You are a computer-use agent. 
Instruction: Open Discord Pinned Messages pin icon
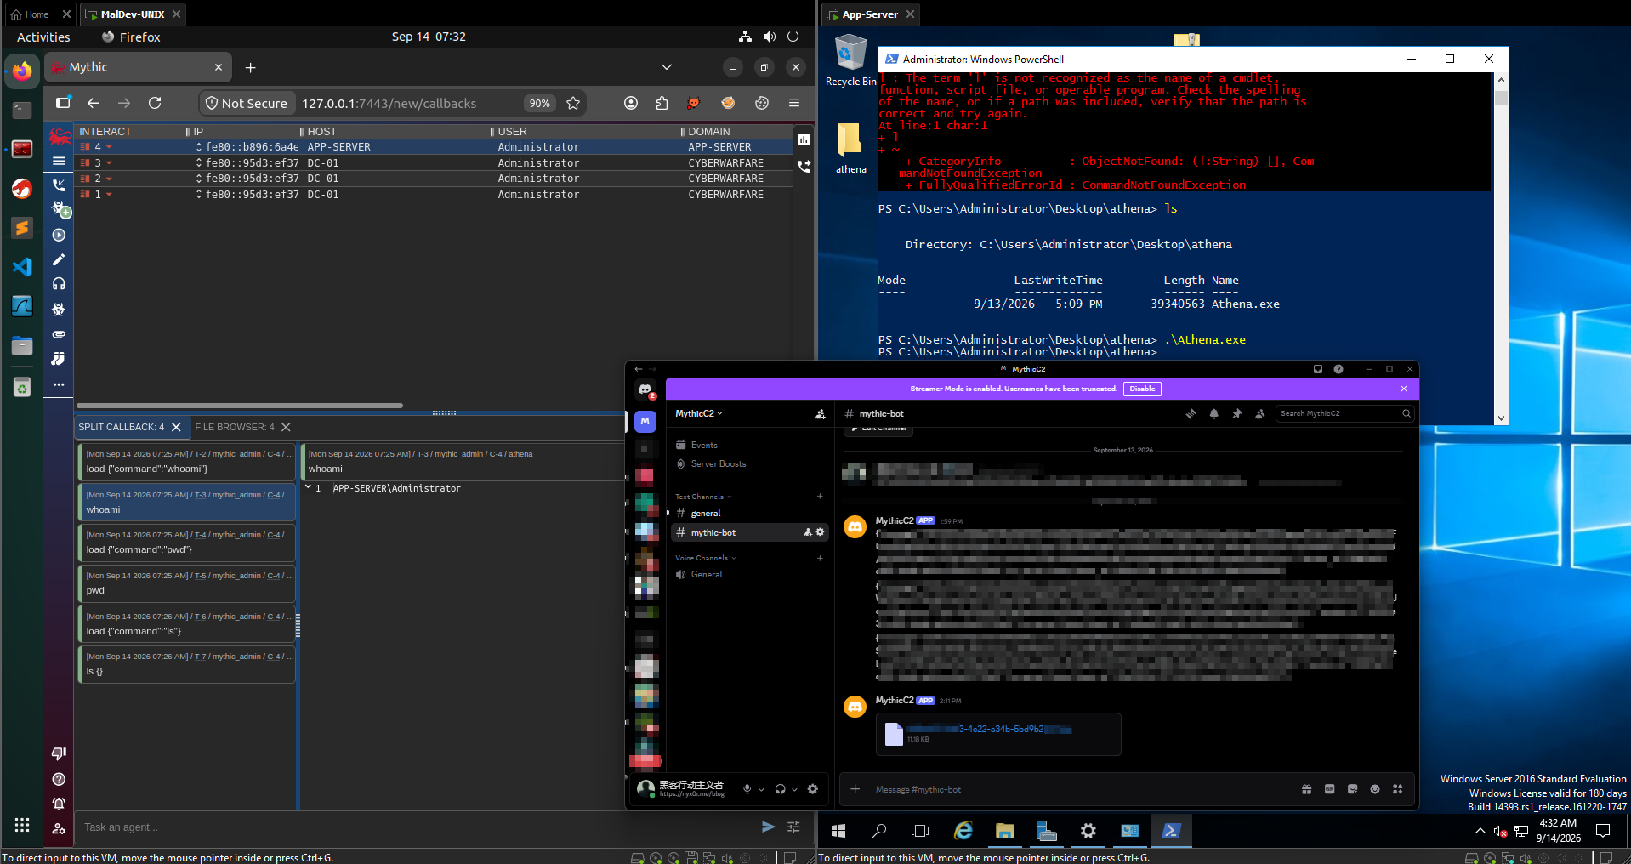tap(1237, 414)
